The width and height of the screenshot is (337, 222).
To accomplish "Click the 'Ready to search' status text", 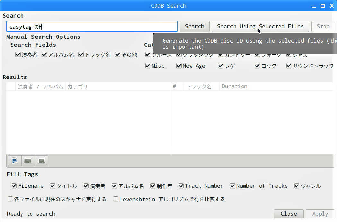I will click(x=31, y=214).
